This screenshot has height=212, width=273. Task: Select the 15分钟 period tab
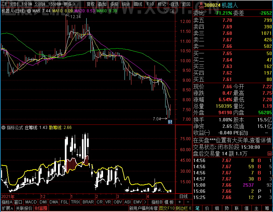[55, 4]
